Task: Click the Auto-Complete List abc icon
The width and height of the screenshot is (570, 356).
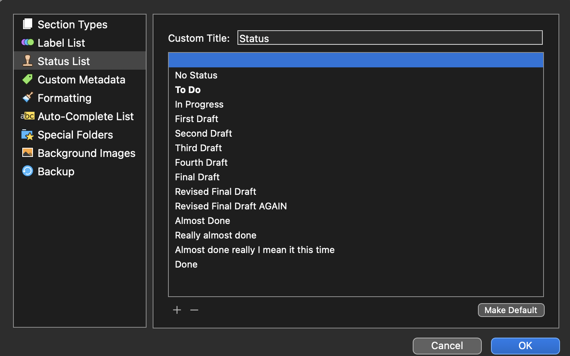Action: click(x=28, y=116)
